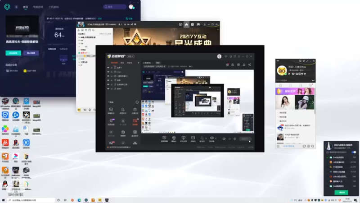Select first scene tab in streaming app
Viewport: 360px width, 203px height.
coord(114,63)
